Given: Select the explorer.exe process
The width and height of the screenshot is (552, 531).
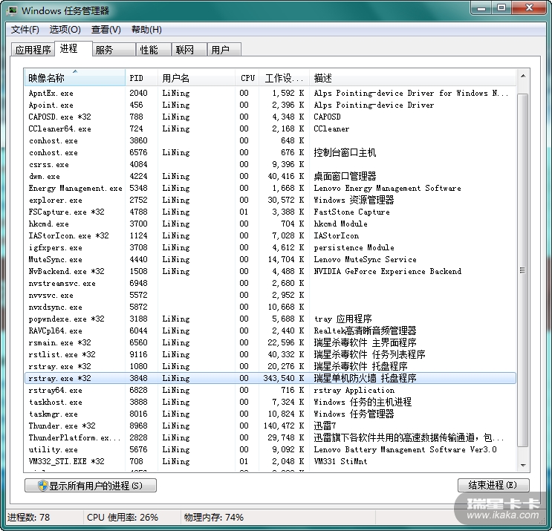Looking at the screenshot, I should click(270, 201).
